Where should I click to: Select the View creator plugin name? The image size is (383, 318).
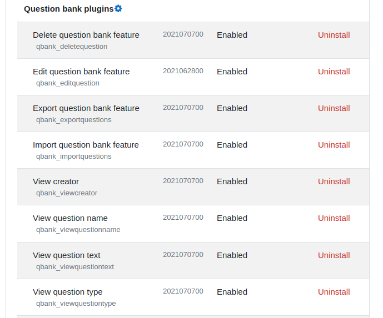(x=56, y=181)
